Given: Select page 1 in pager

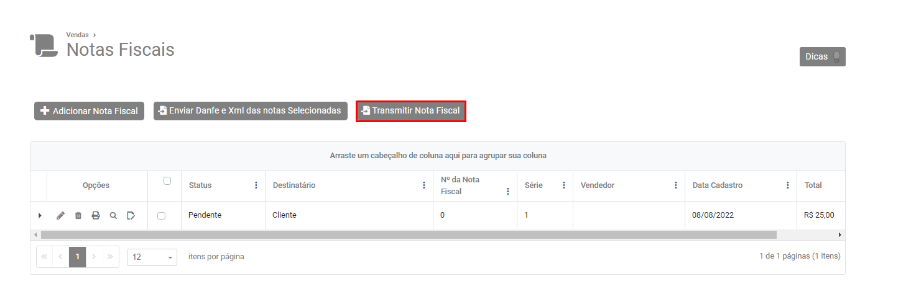Looking at the screenshot, I should (77, 257).
